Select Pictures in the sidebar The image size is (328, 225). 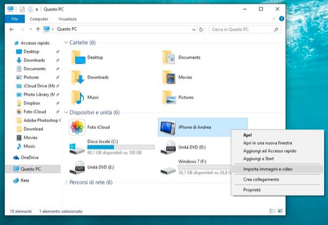[31, 78]
